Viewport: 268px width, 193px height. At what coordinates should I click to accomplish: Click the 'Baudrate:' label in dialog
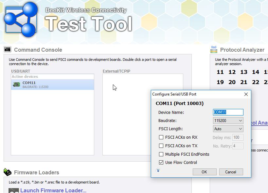click(x=167, y=121)
